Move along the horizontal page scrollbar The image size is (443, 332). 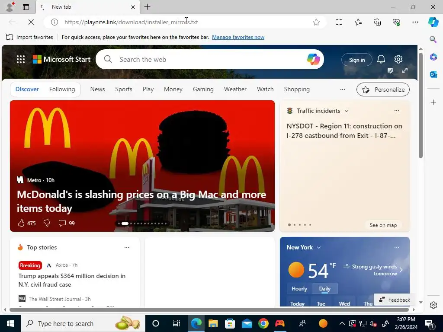pyautogui.click(x=209, y=310)
